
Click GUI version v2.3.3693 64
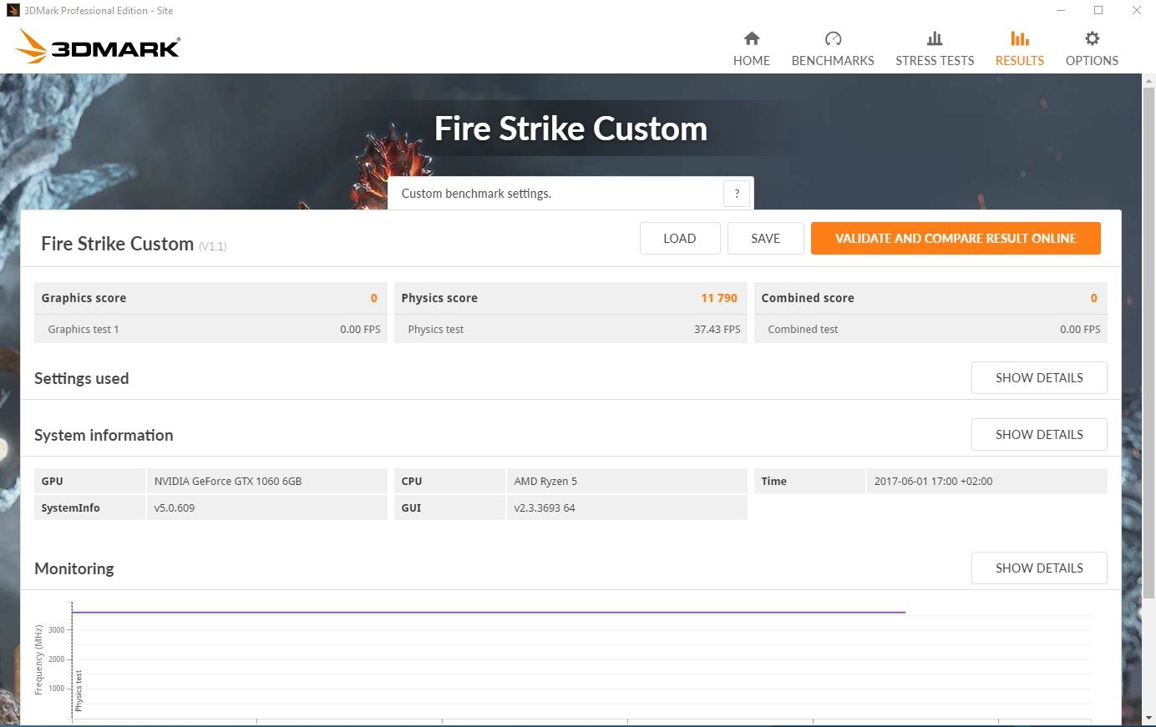(x=545, y=508)
